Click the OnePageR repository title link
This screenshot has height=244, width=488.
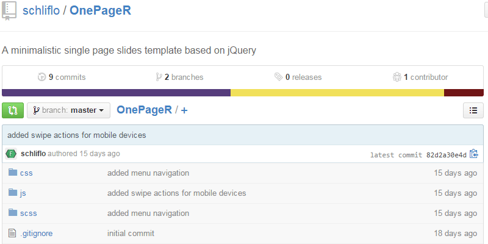coord(100,11)
